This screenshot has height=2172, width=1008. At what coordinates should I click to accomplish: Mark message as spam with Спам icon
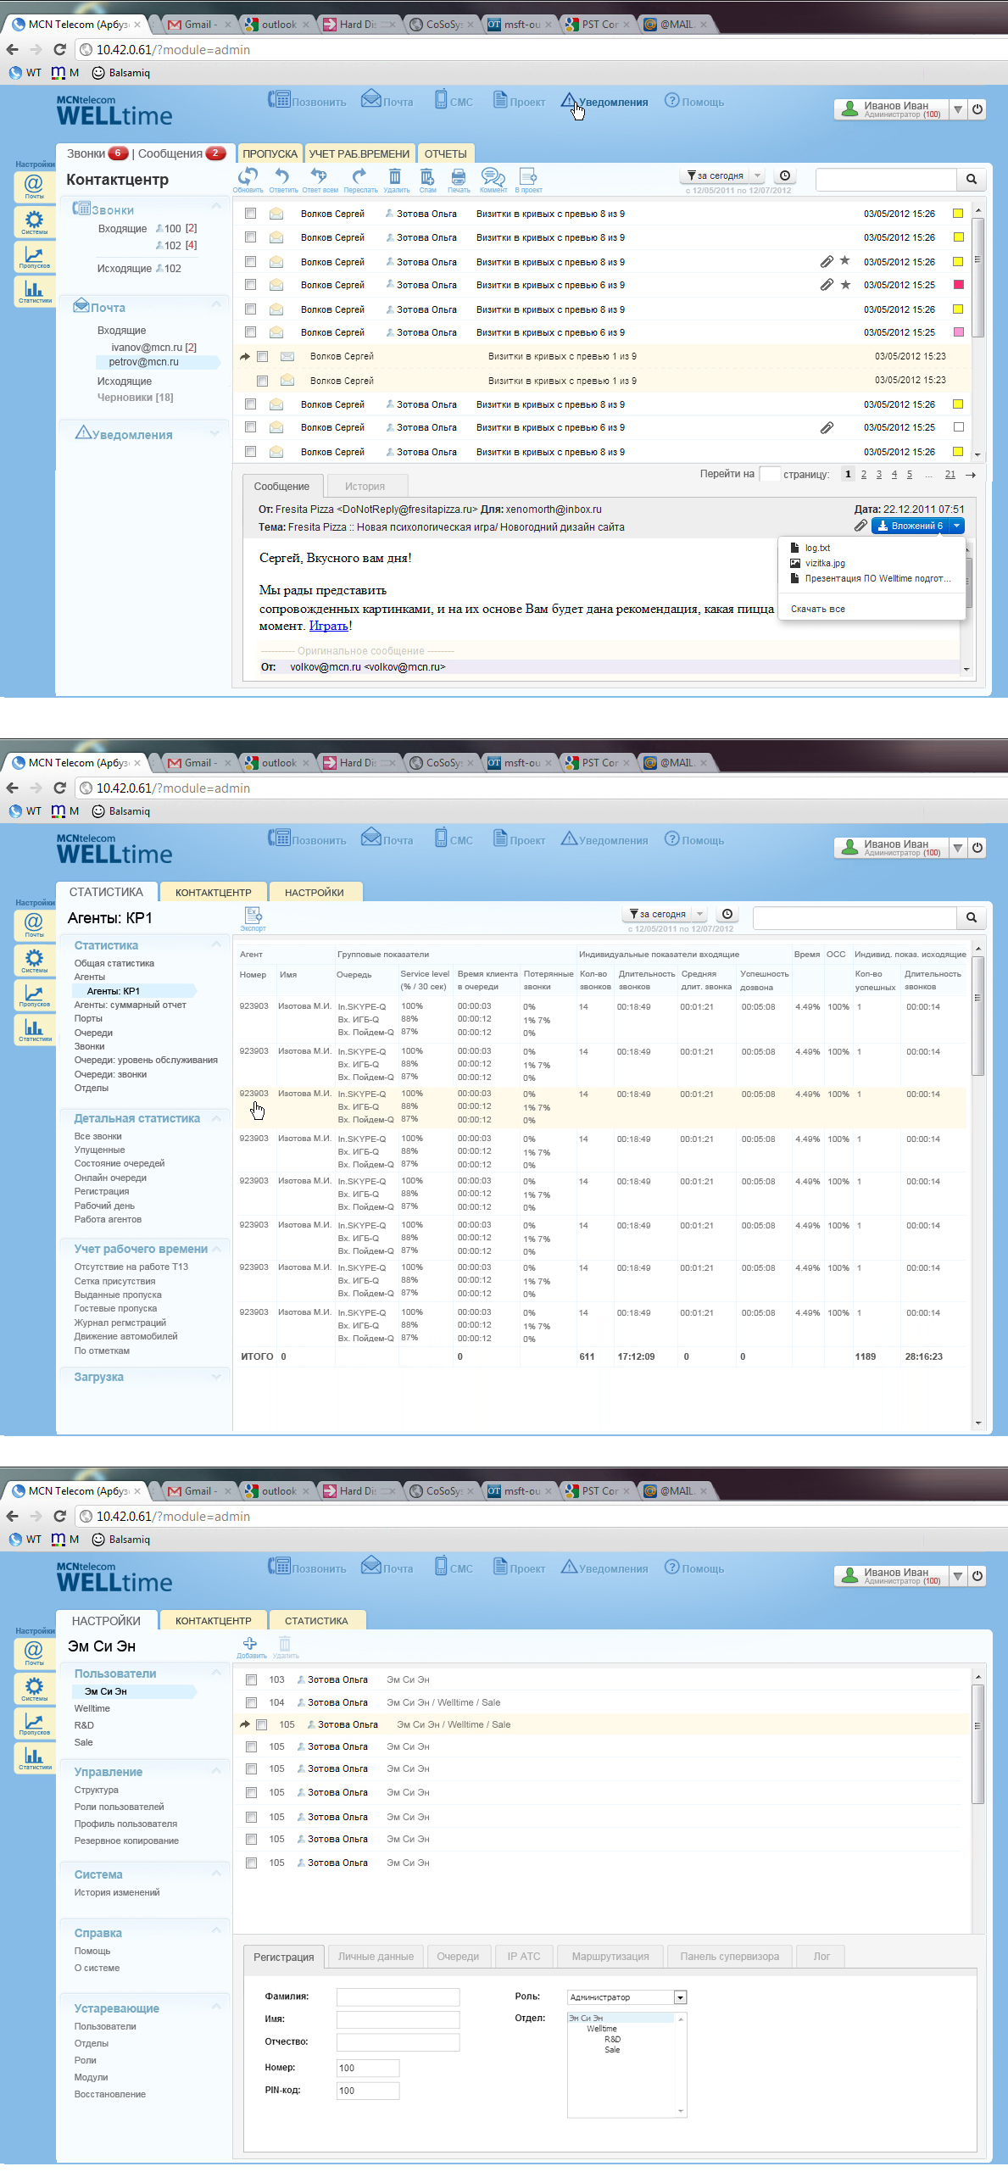[x=427, y=177]
